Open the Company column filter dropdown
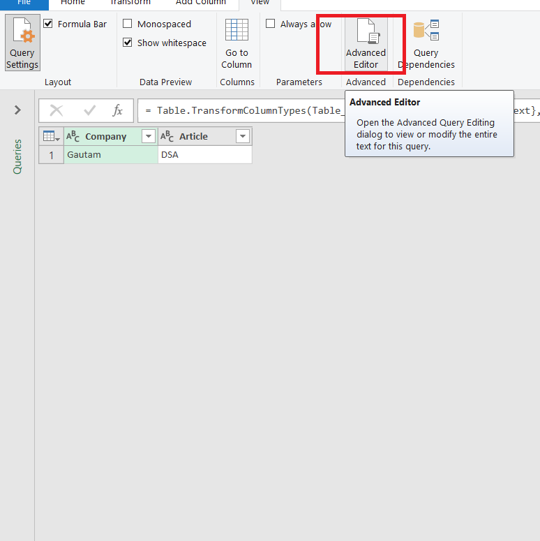Screen dimensions: 540x541 [x=149, y=137]
